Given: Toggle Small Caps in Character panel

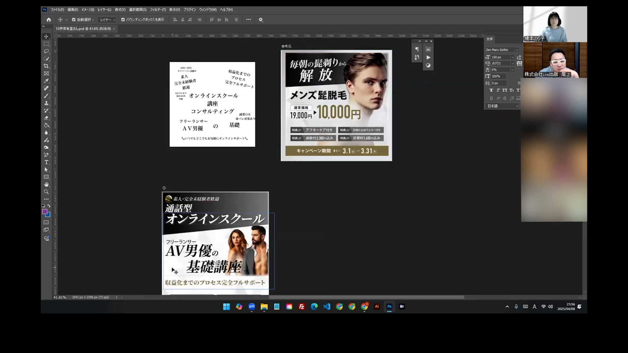Looking at the screenshot, I should 512,90.
